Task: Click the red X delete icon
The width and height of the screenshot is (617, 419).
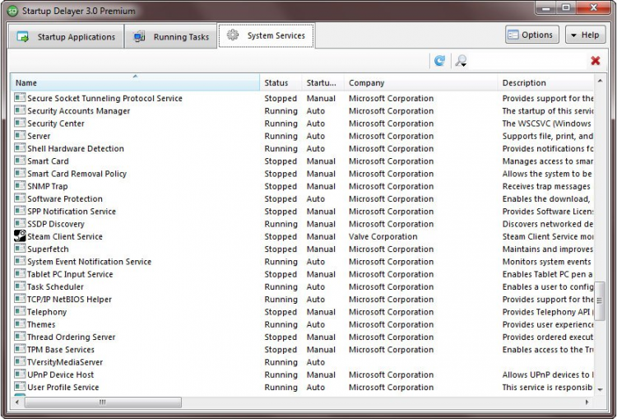Action: coord(595,61)
